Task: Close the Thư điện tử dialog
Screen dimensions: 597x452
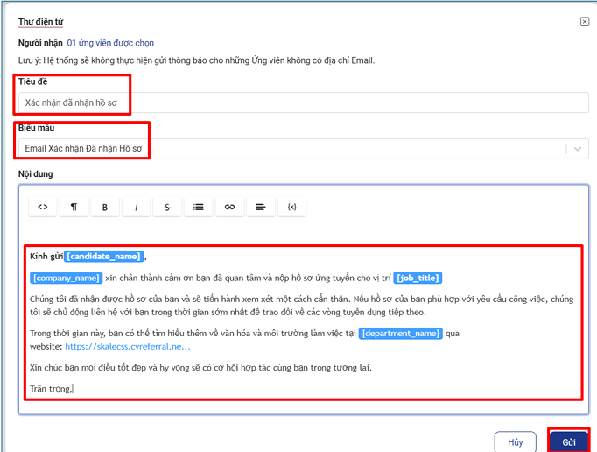Action: 585,22
